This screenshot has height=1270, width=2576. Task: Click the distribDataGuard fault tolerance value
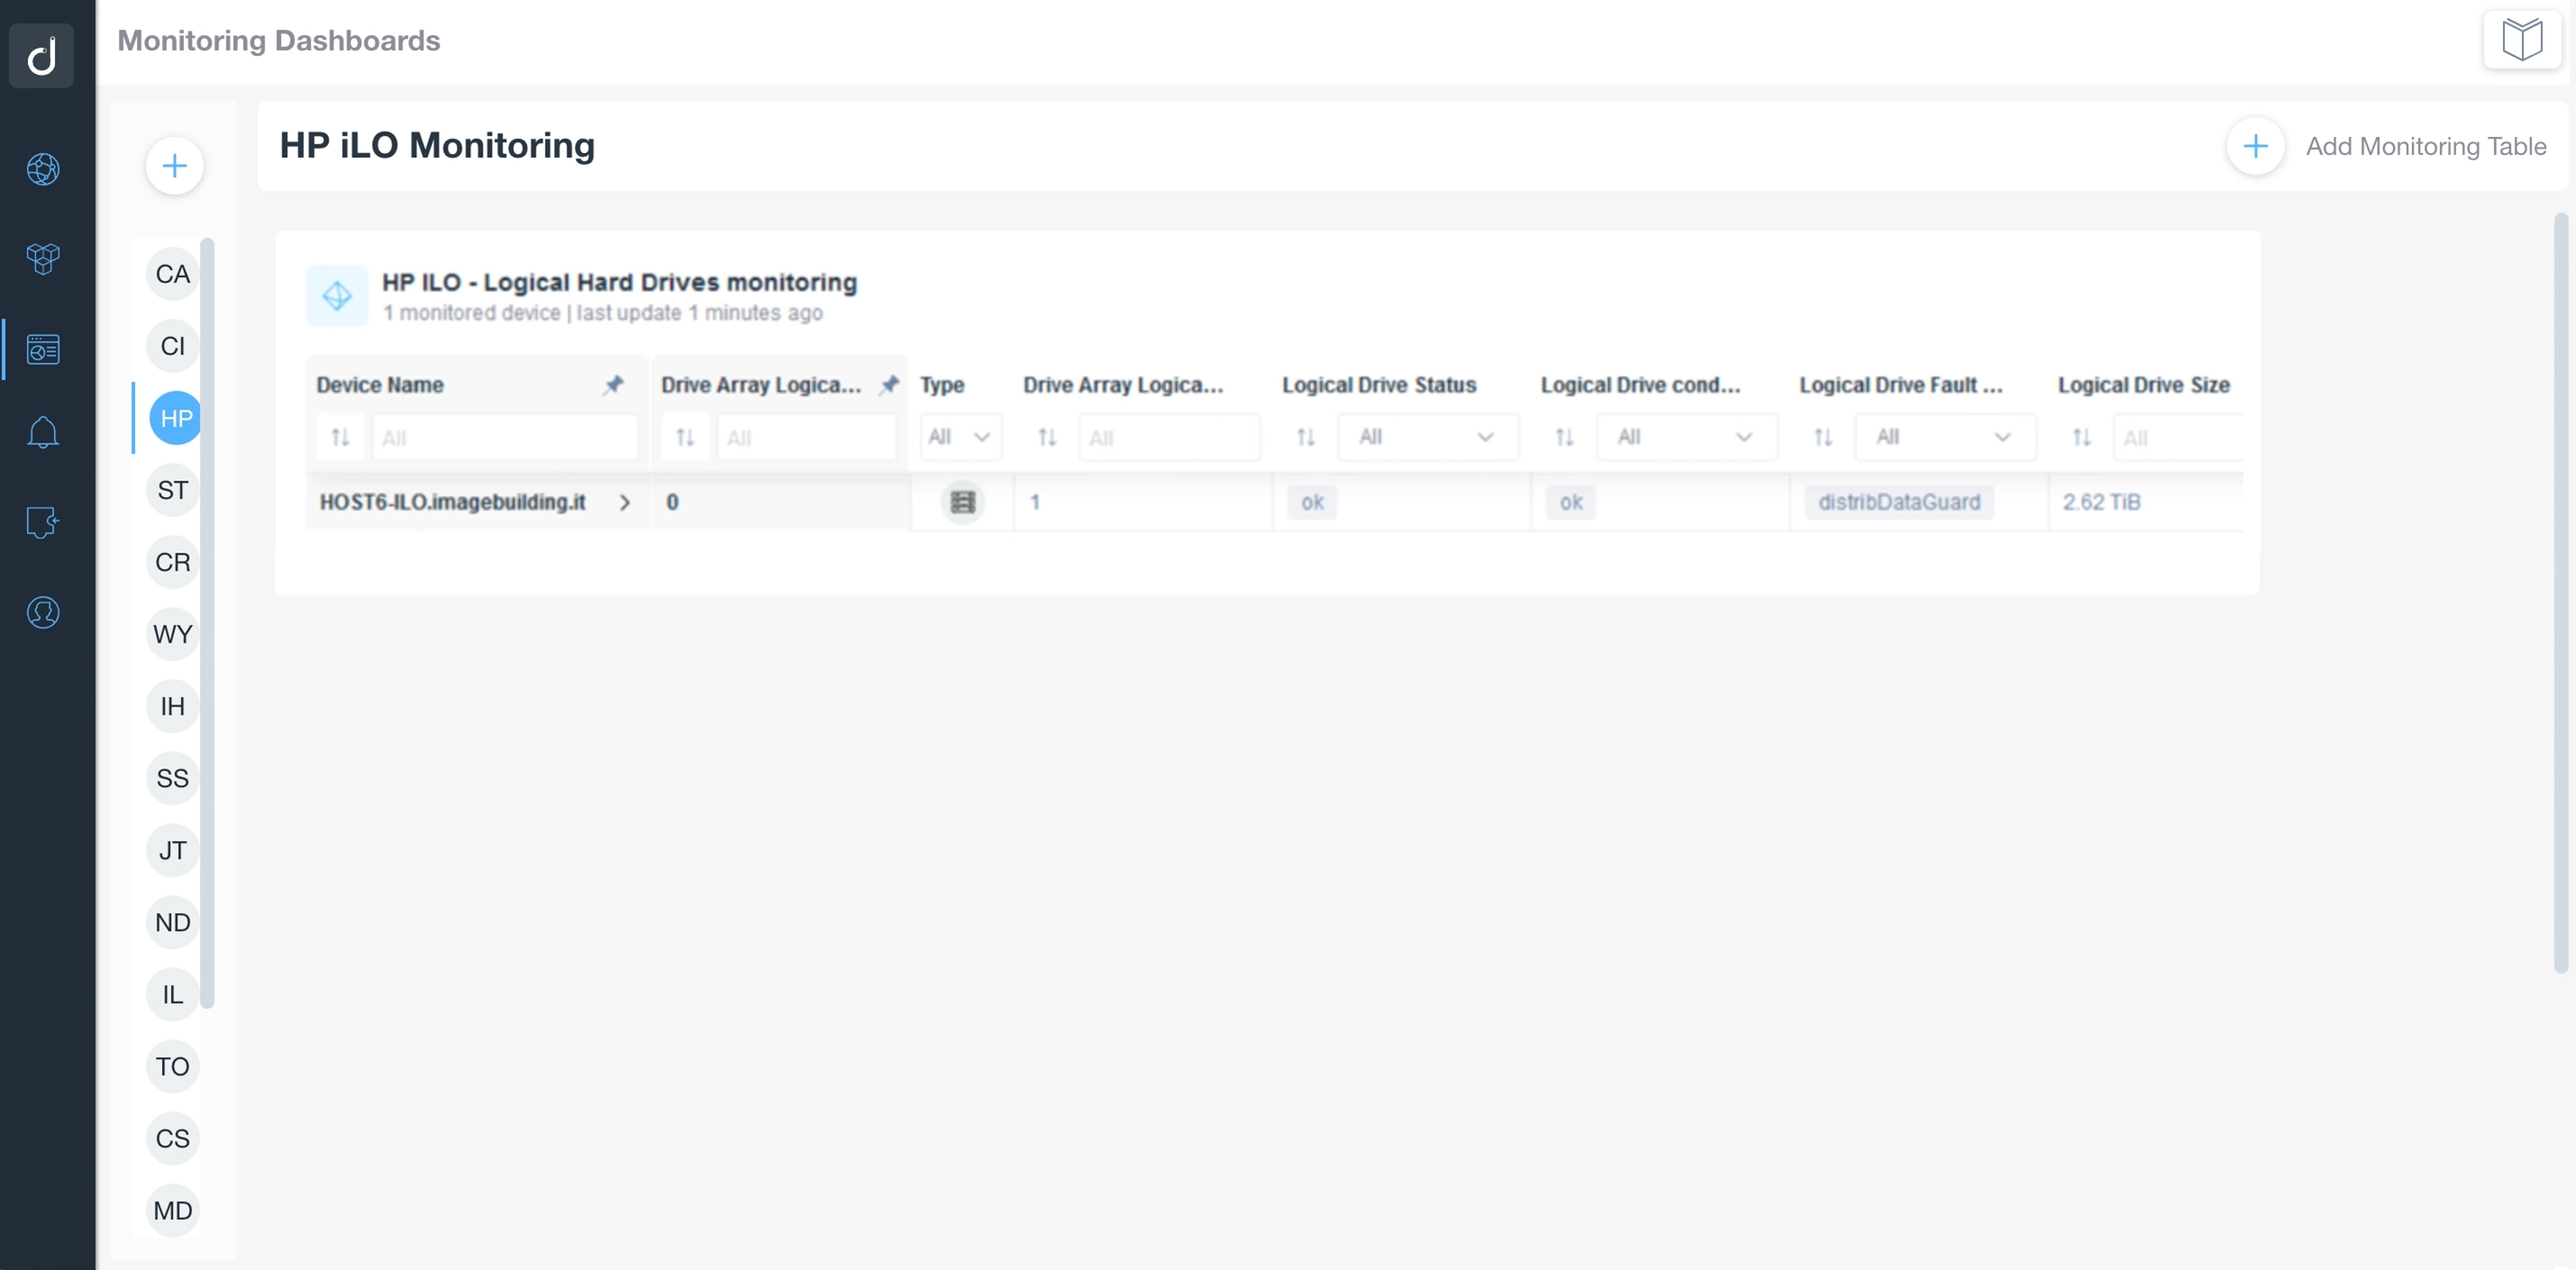coord(1899,501)
